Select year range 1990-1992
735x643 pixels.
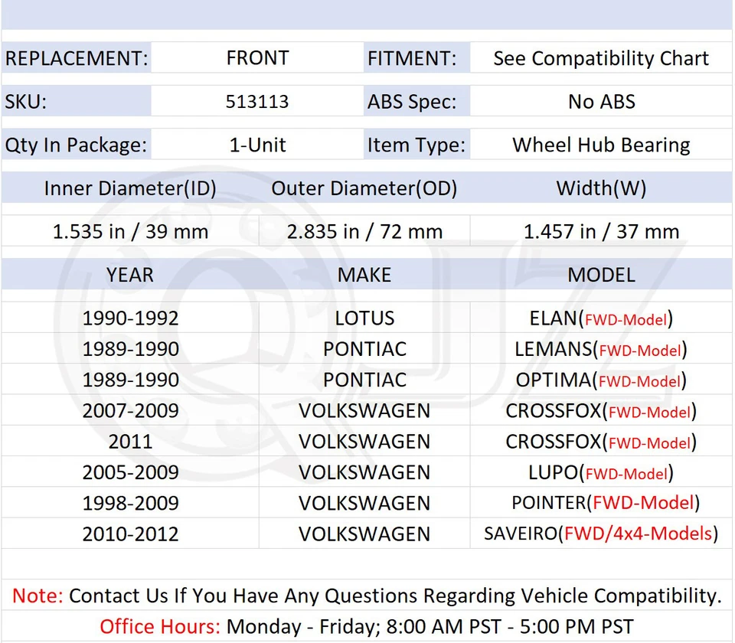131,318
